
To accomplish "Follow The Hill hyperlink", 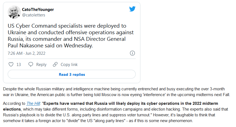I will click(33, 103).
